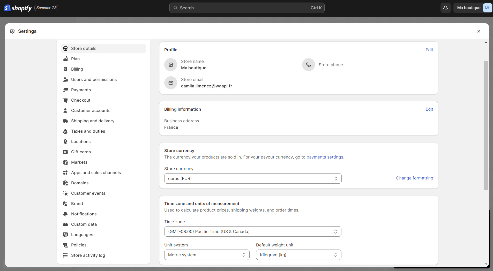Screen dimensions: 493x271
Task: Select Languages from the sidebar
Action: (x=103, y=235)
